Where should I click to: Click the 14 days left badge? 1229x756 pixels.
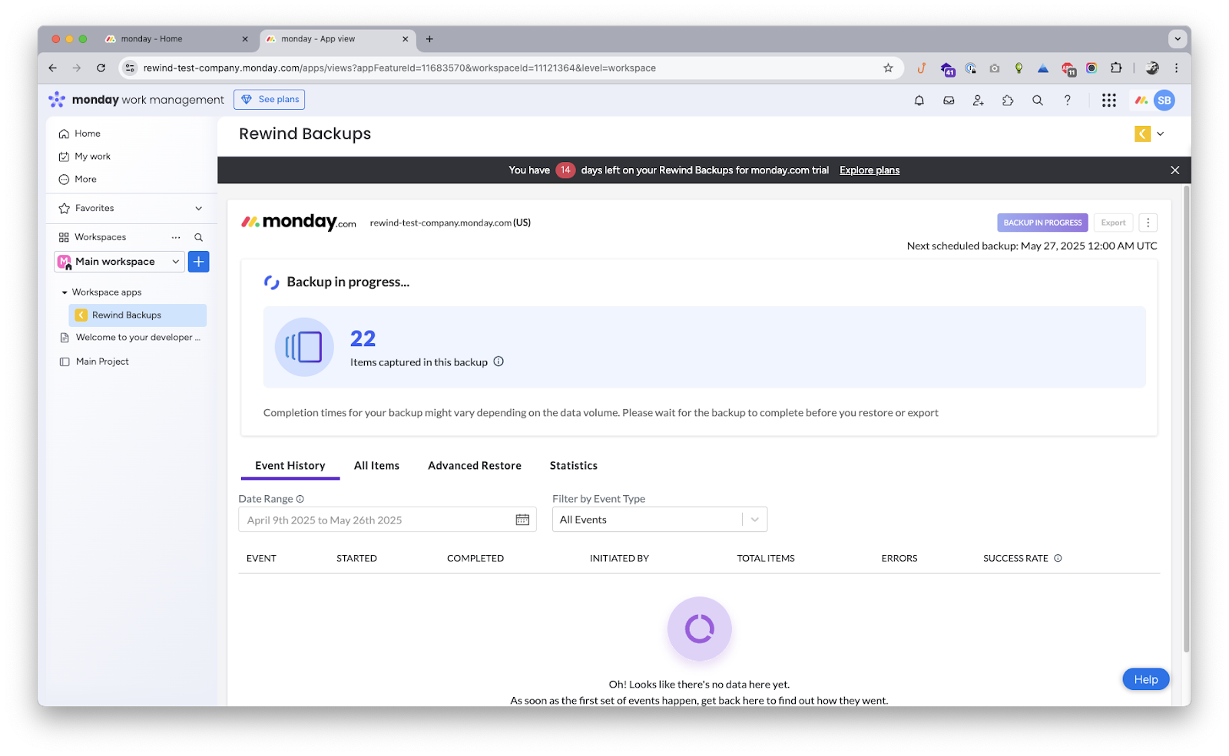click(x=565, y=170)
